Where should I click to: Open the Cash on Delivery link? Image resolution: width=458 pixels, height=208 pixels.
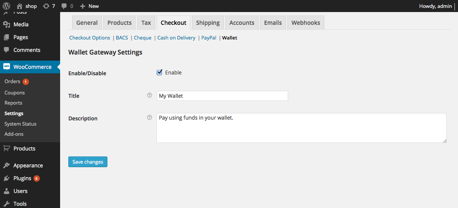pyautogui.click(x=176, y=38)
